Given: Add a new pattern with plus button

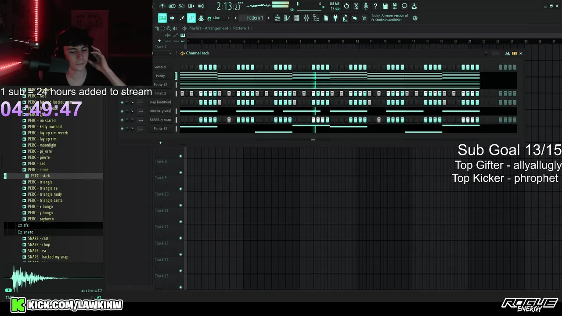Looking at the screenshot, I should click(x=268, y=18).
